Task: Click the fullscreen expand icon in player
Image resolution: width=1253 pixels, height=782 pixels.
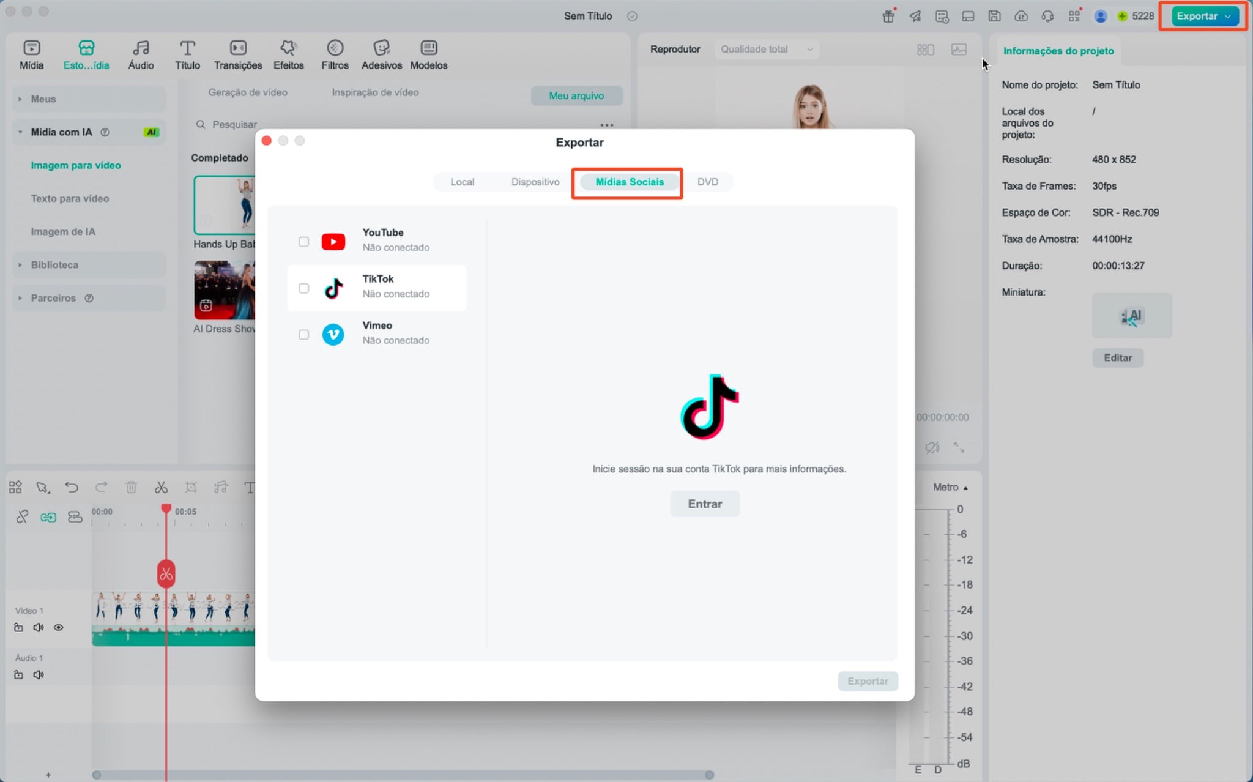Action: click(959, 447)
